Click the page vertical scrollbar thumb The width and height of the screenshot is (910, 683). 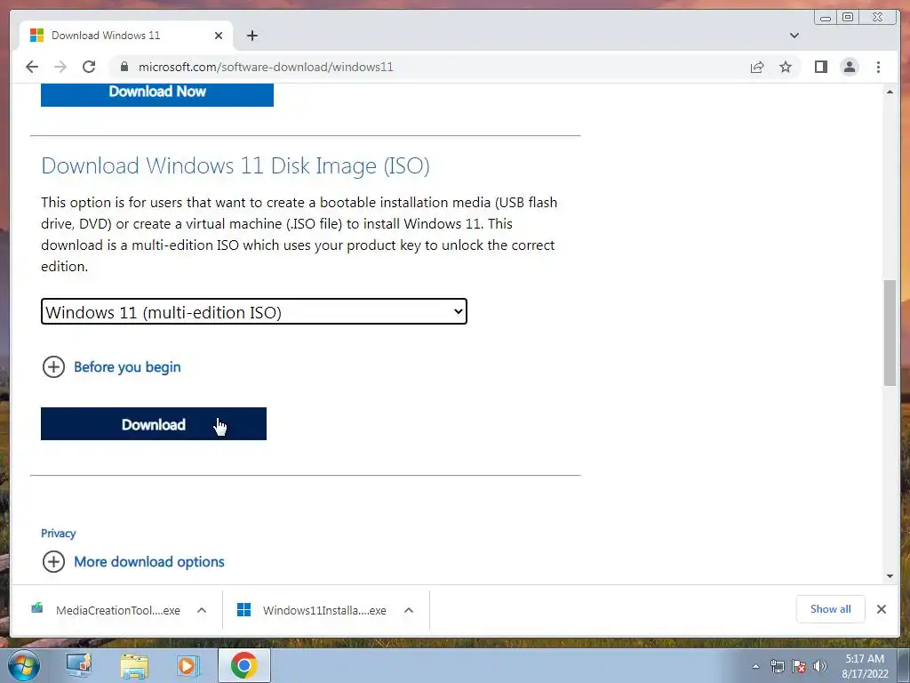tap(890, 333)
